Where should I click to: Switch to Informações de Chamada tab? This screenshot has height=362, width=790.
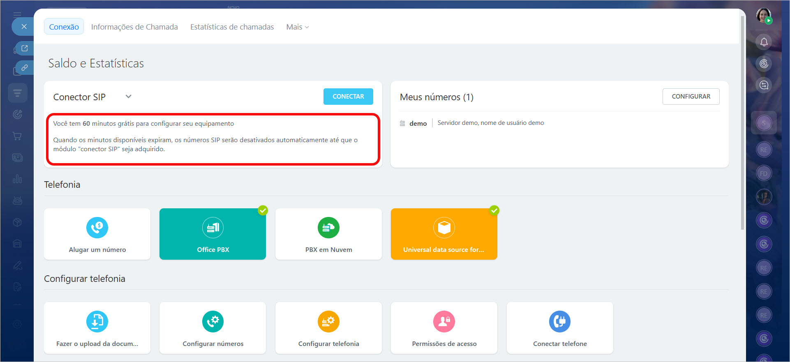tap(134, 27)
